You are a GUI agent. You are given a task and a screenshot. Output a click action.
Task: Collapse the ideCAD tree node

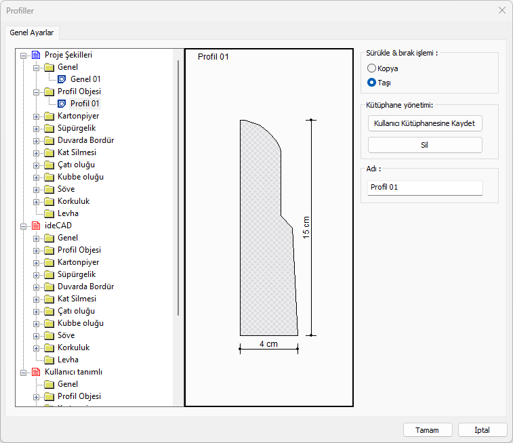(x=24, y=226)
